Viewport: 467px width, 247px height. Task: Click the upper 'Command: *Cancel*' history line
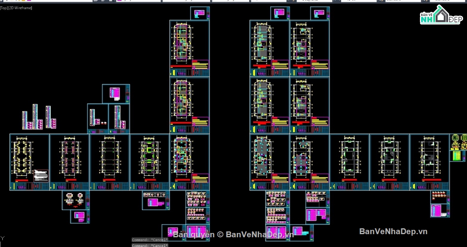[150, 240]
